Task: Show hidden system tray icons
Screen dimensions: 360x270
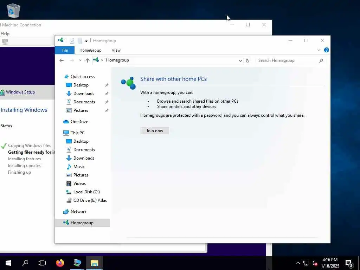Action: point(297,263)
